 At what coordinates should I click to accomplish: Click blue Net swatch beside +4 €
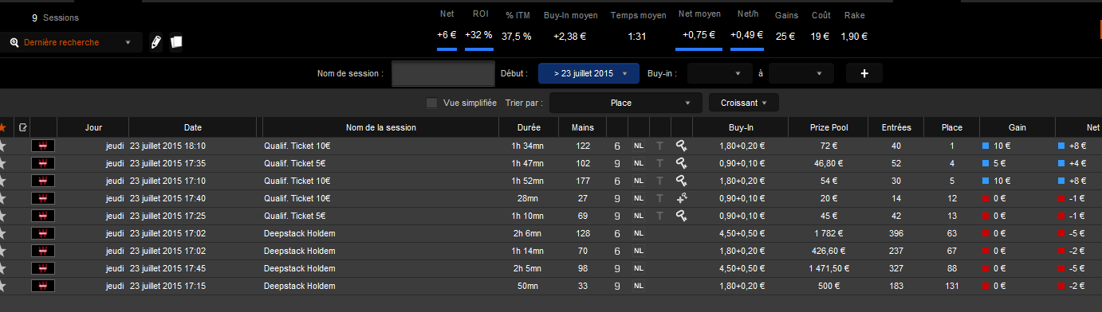(x=1061, y=163)
